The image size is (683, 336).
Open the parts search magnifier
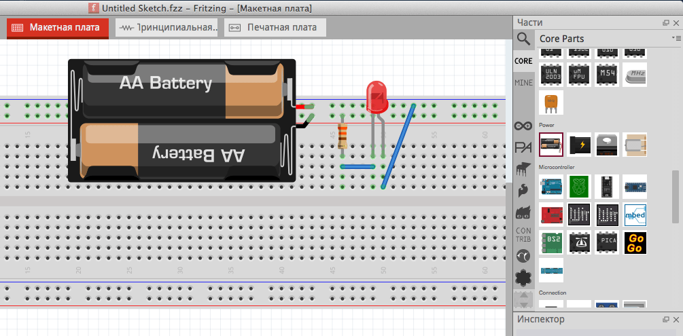coord(523,39)
